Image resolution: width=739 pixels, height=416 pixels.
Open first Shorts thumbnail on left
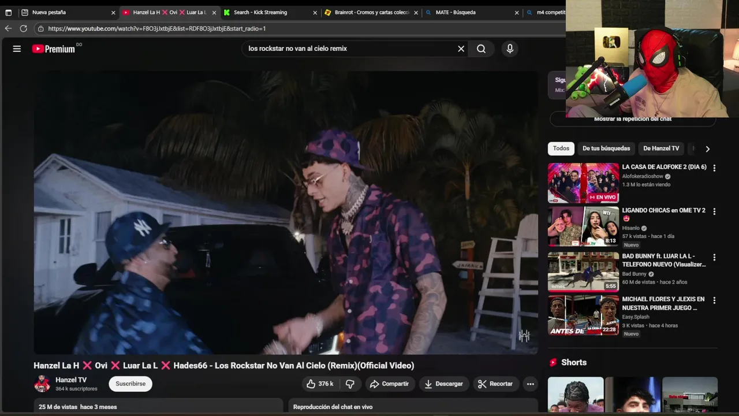[x=576, y=395]
